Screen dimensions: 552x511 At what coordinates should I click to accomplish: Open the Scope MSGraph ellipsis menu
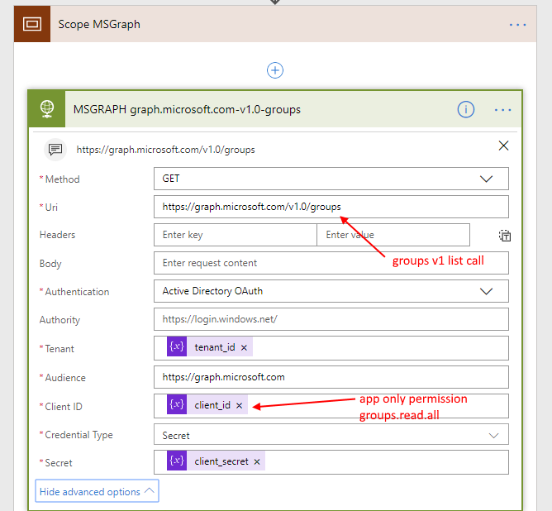click(517, 25)
